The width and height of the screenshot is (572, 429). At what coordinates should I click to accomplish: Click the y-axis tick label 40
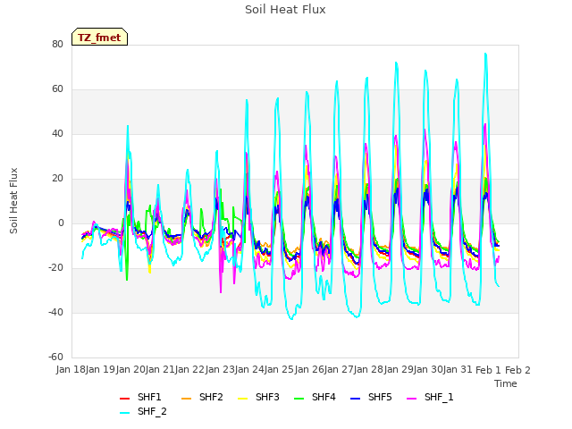coord(57,133)
